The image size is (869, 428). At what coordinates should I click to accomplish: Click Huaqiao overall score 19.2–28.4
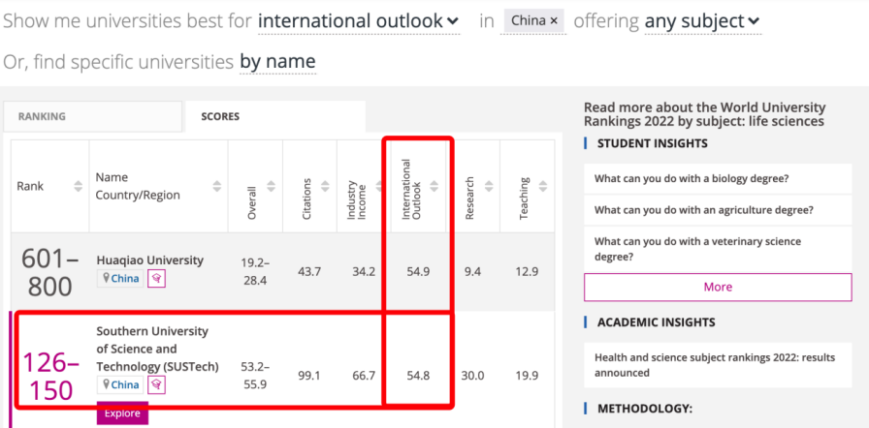255,271
